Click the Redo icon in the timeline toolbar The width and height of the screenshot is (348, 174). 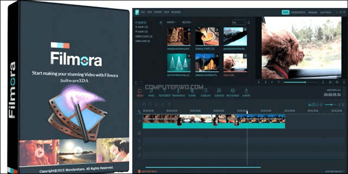[150, 105]
